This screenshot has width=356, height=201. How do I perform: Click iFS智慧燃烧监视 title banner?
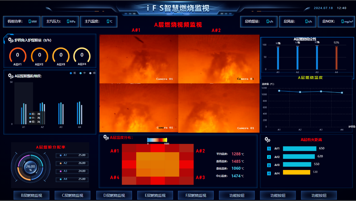[x=178, y=8]
